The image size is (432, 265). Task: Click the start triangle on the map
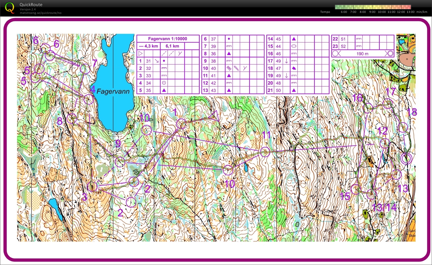(214, 115)
